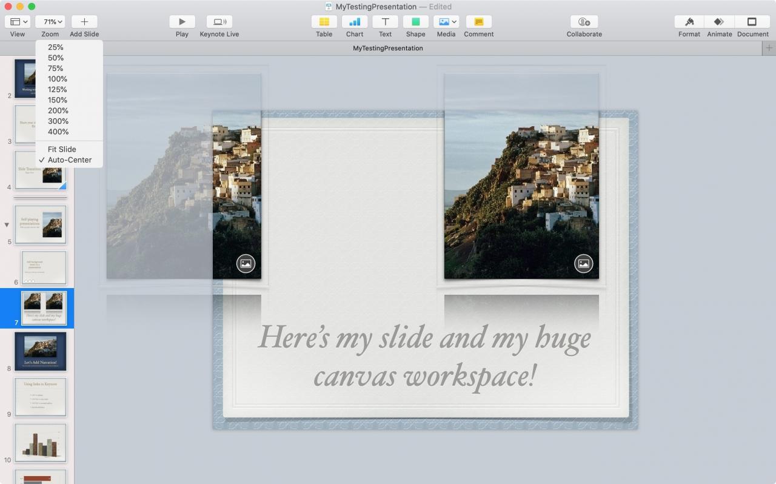Select slide 8 thumbnail in navigator

tap(40, 351)
